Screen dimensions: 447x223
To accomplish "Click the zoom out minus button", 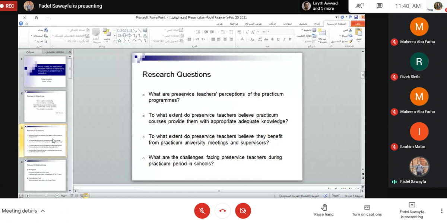I will tap(57, 196).
